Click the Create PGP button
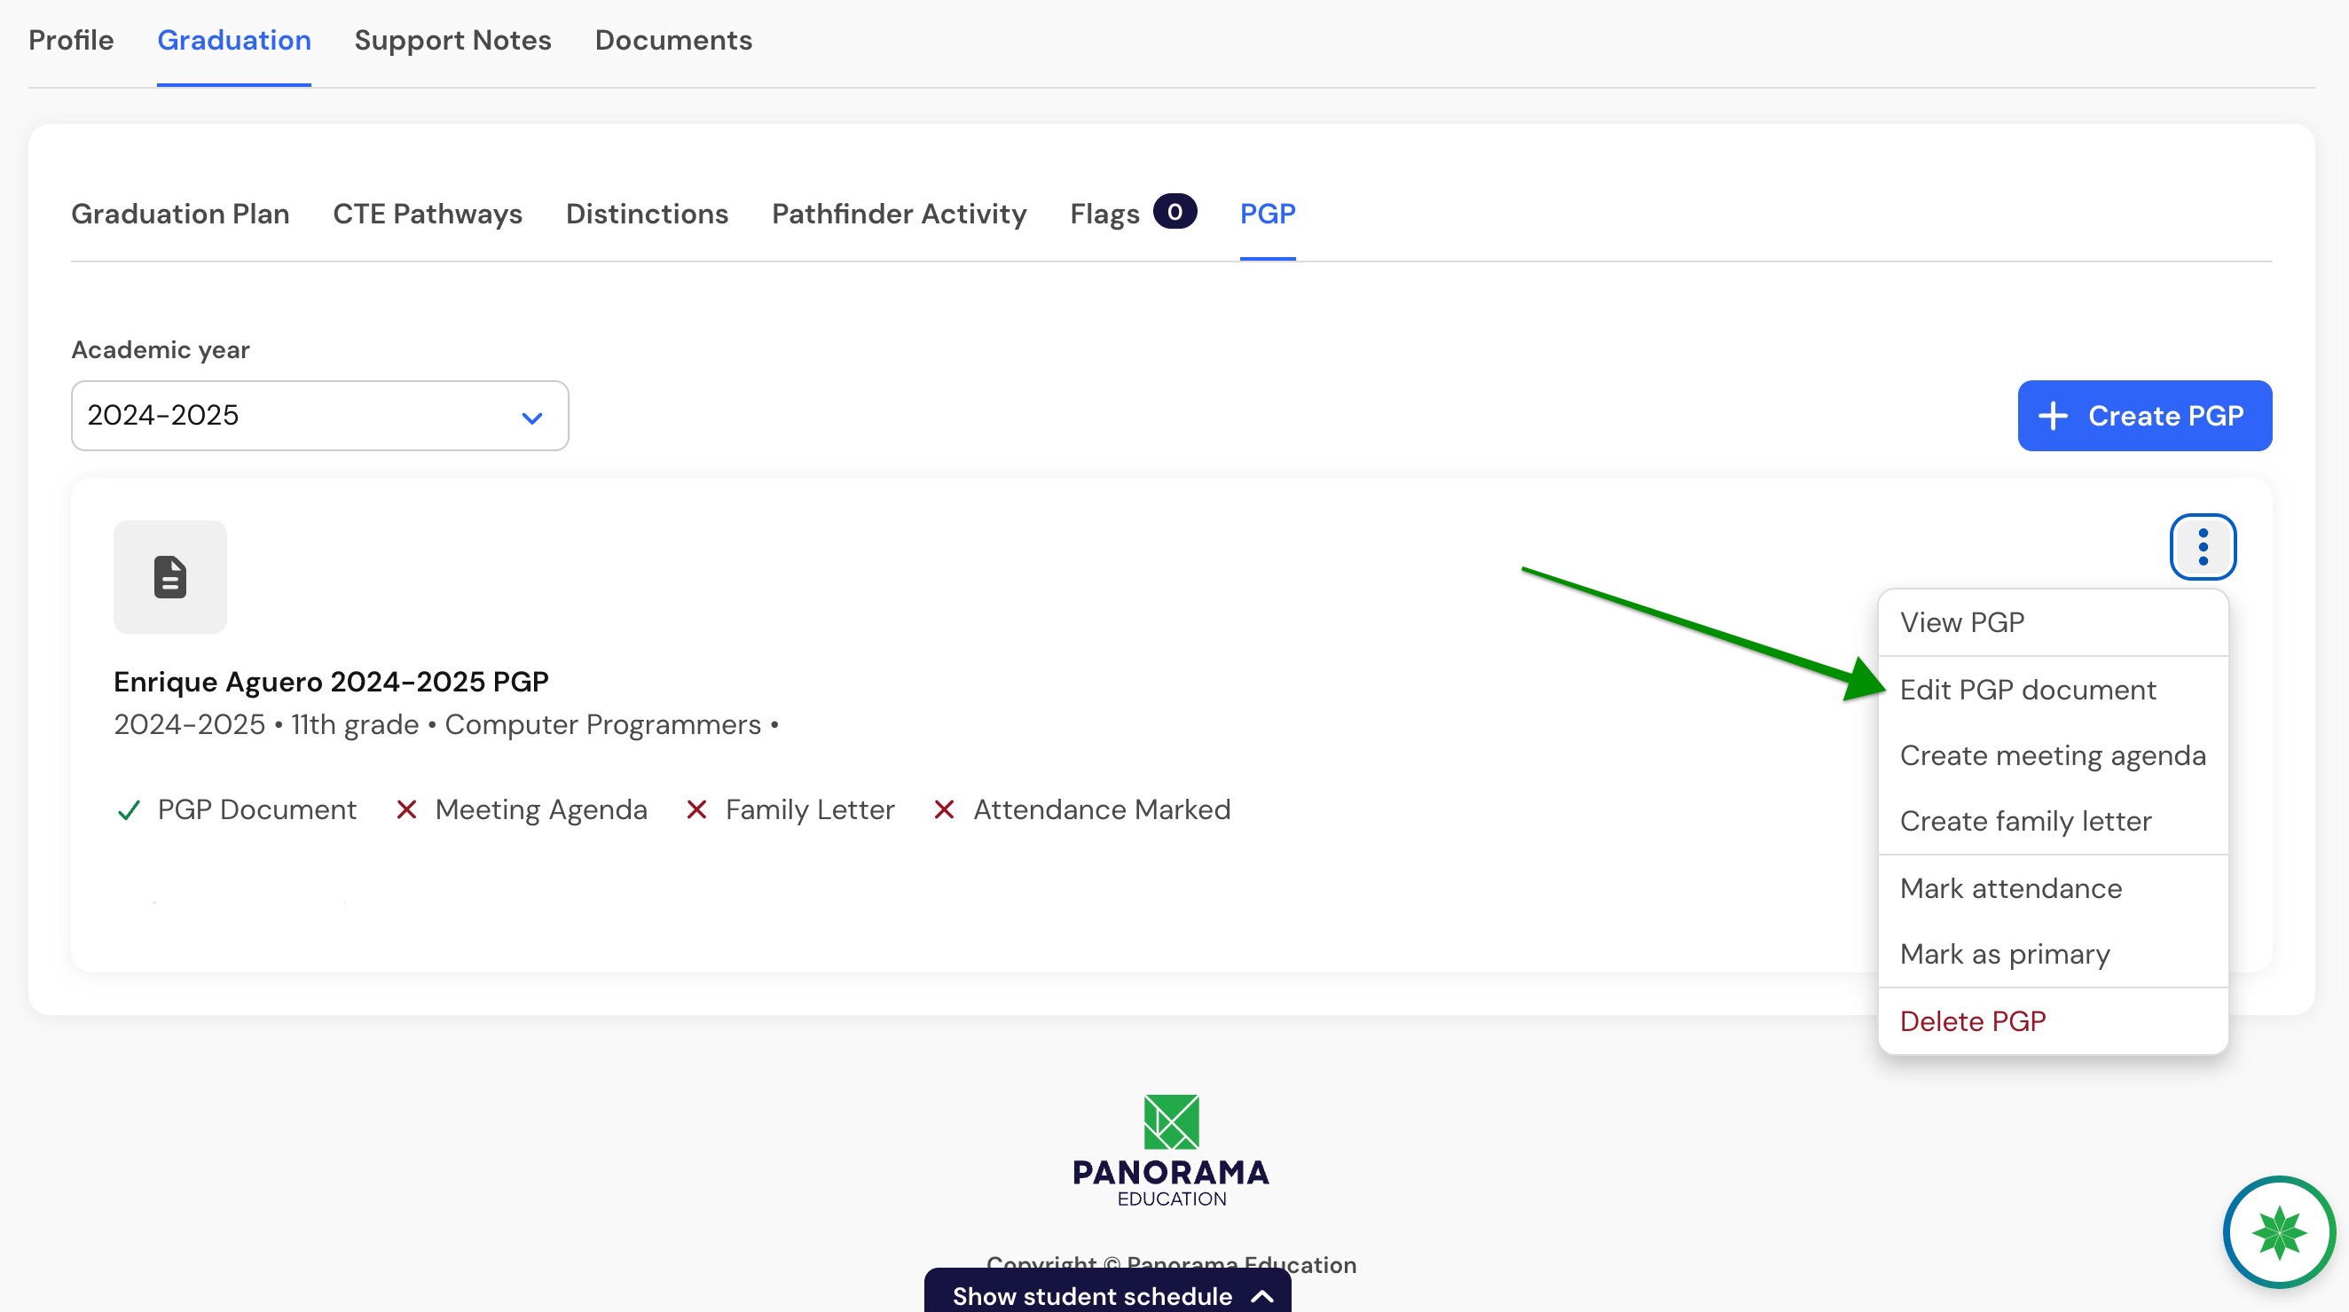The width and height of the screenshot is (2349, 1312). point(2144,416)
